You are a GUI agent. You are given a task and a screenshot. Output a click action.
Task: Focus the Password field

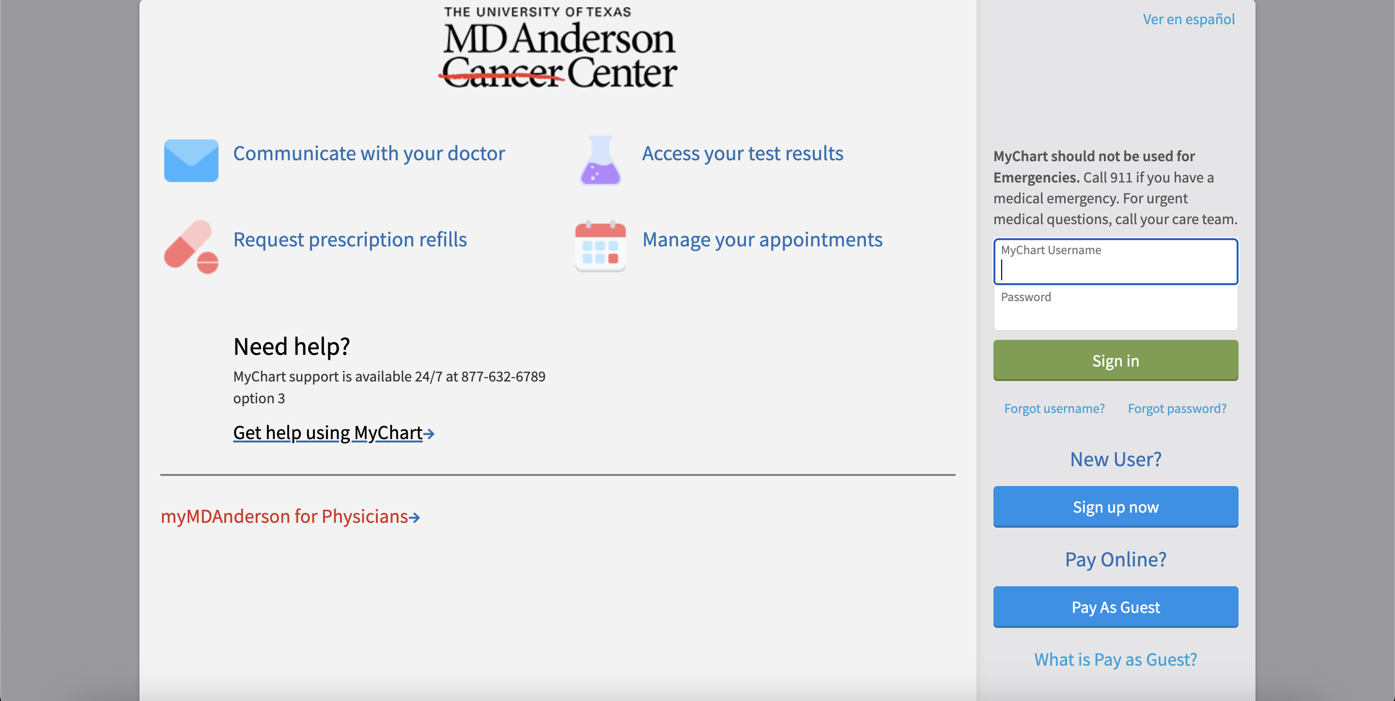(1116, 307)
